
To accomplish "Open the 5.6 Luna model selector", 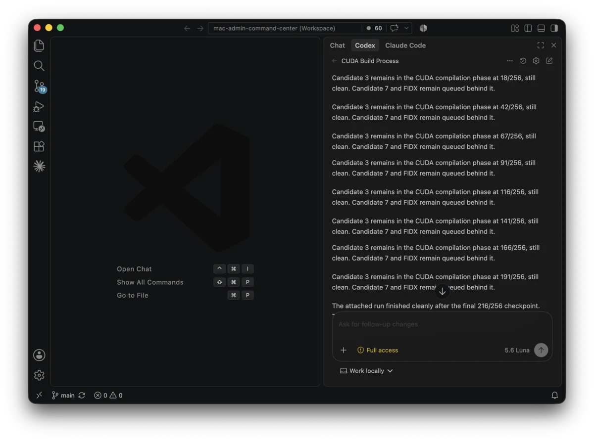I will coord(517,350).
